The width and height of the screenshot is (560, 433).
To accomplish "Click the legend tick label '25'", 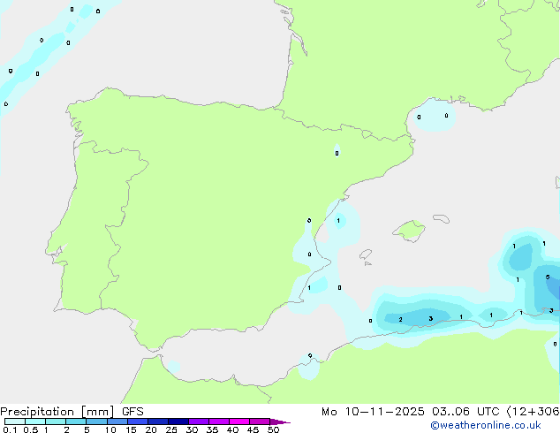I will tap(171, 429).
